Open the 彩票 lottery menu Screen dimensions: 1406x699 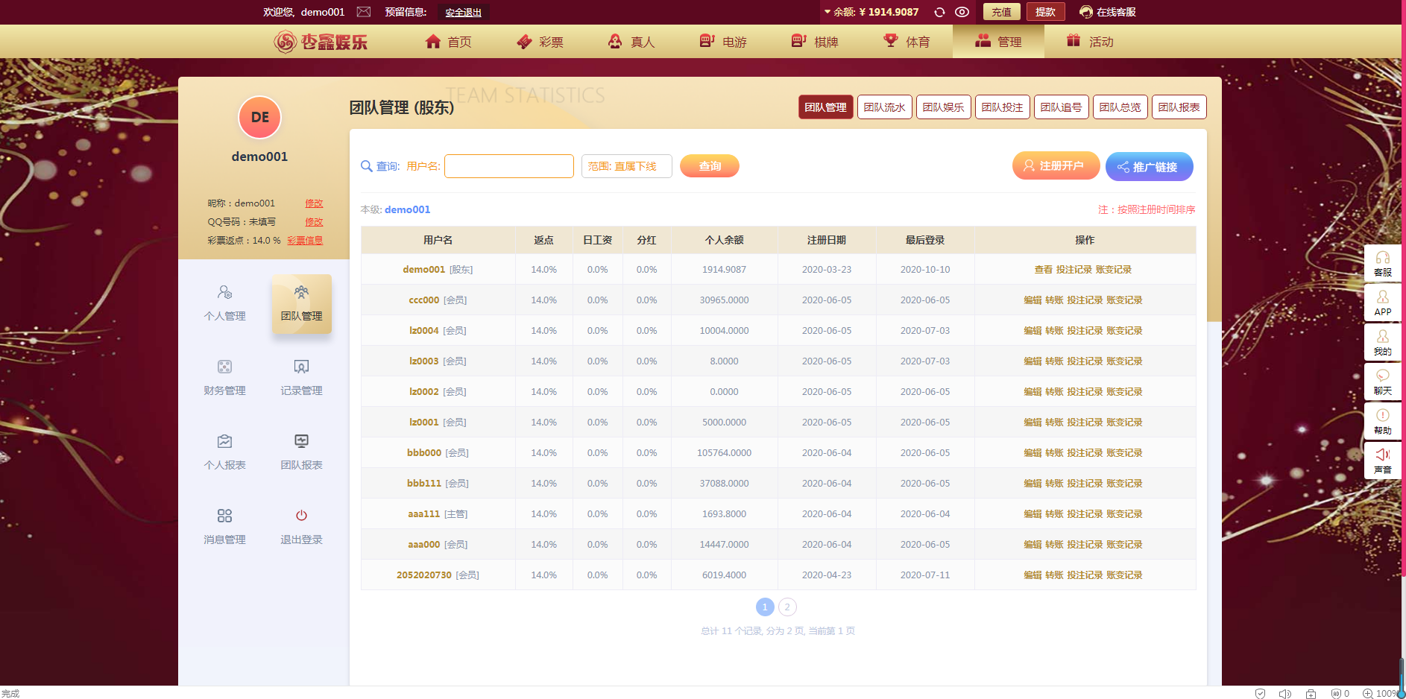coord(540,42)
